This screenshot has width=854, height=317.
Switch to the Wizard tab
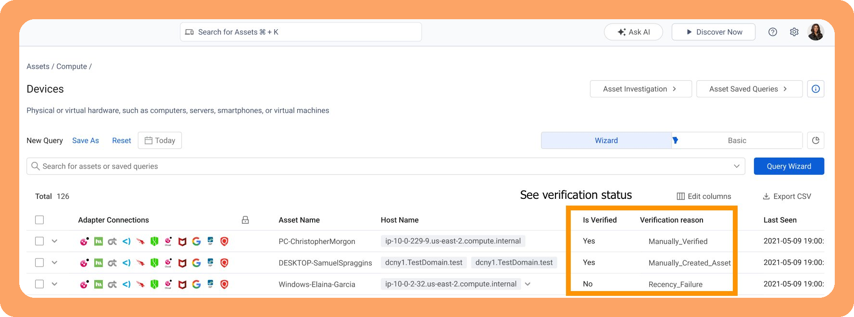606,140
